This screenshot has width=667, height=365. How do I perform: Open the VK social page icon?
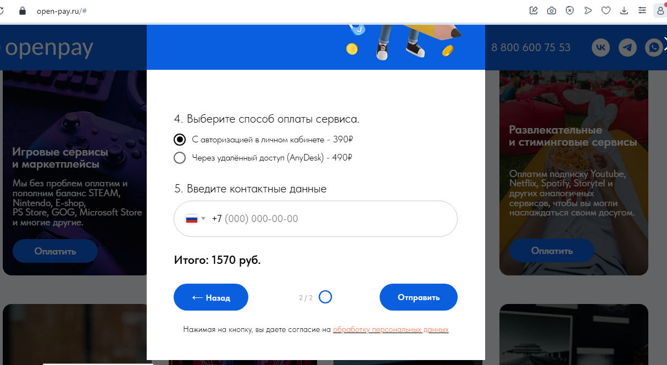click(x=601, y=47)
